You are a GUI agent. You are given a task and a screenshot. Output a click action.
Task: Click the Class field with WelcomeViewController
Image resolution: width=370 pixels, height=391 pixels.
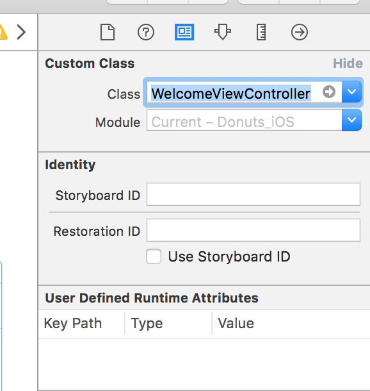(244, 92)
